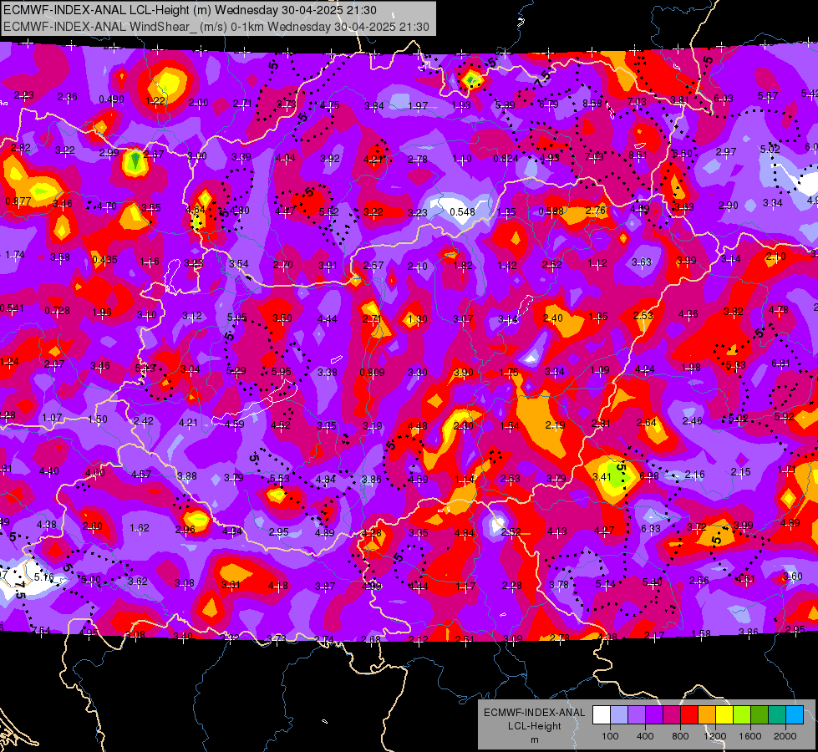Click wind shear value 6.50
The height and width of the screenshot is (752, 818).
pyautogui.click(x=683, y=154)
